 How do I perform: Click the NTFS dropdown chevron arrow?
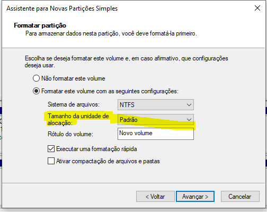189,105
